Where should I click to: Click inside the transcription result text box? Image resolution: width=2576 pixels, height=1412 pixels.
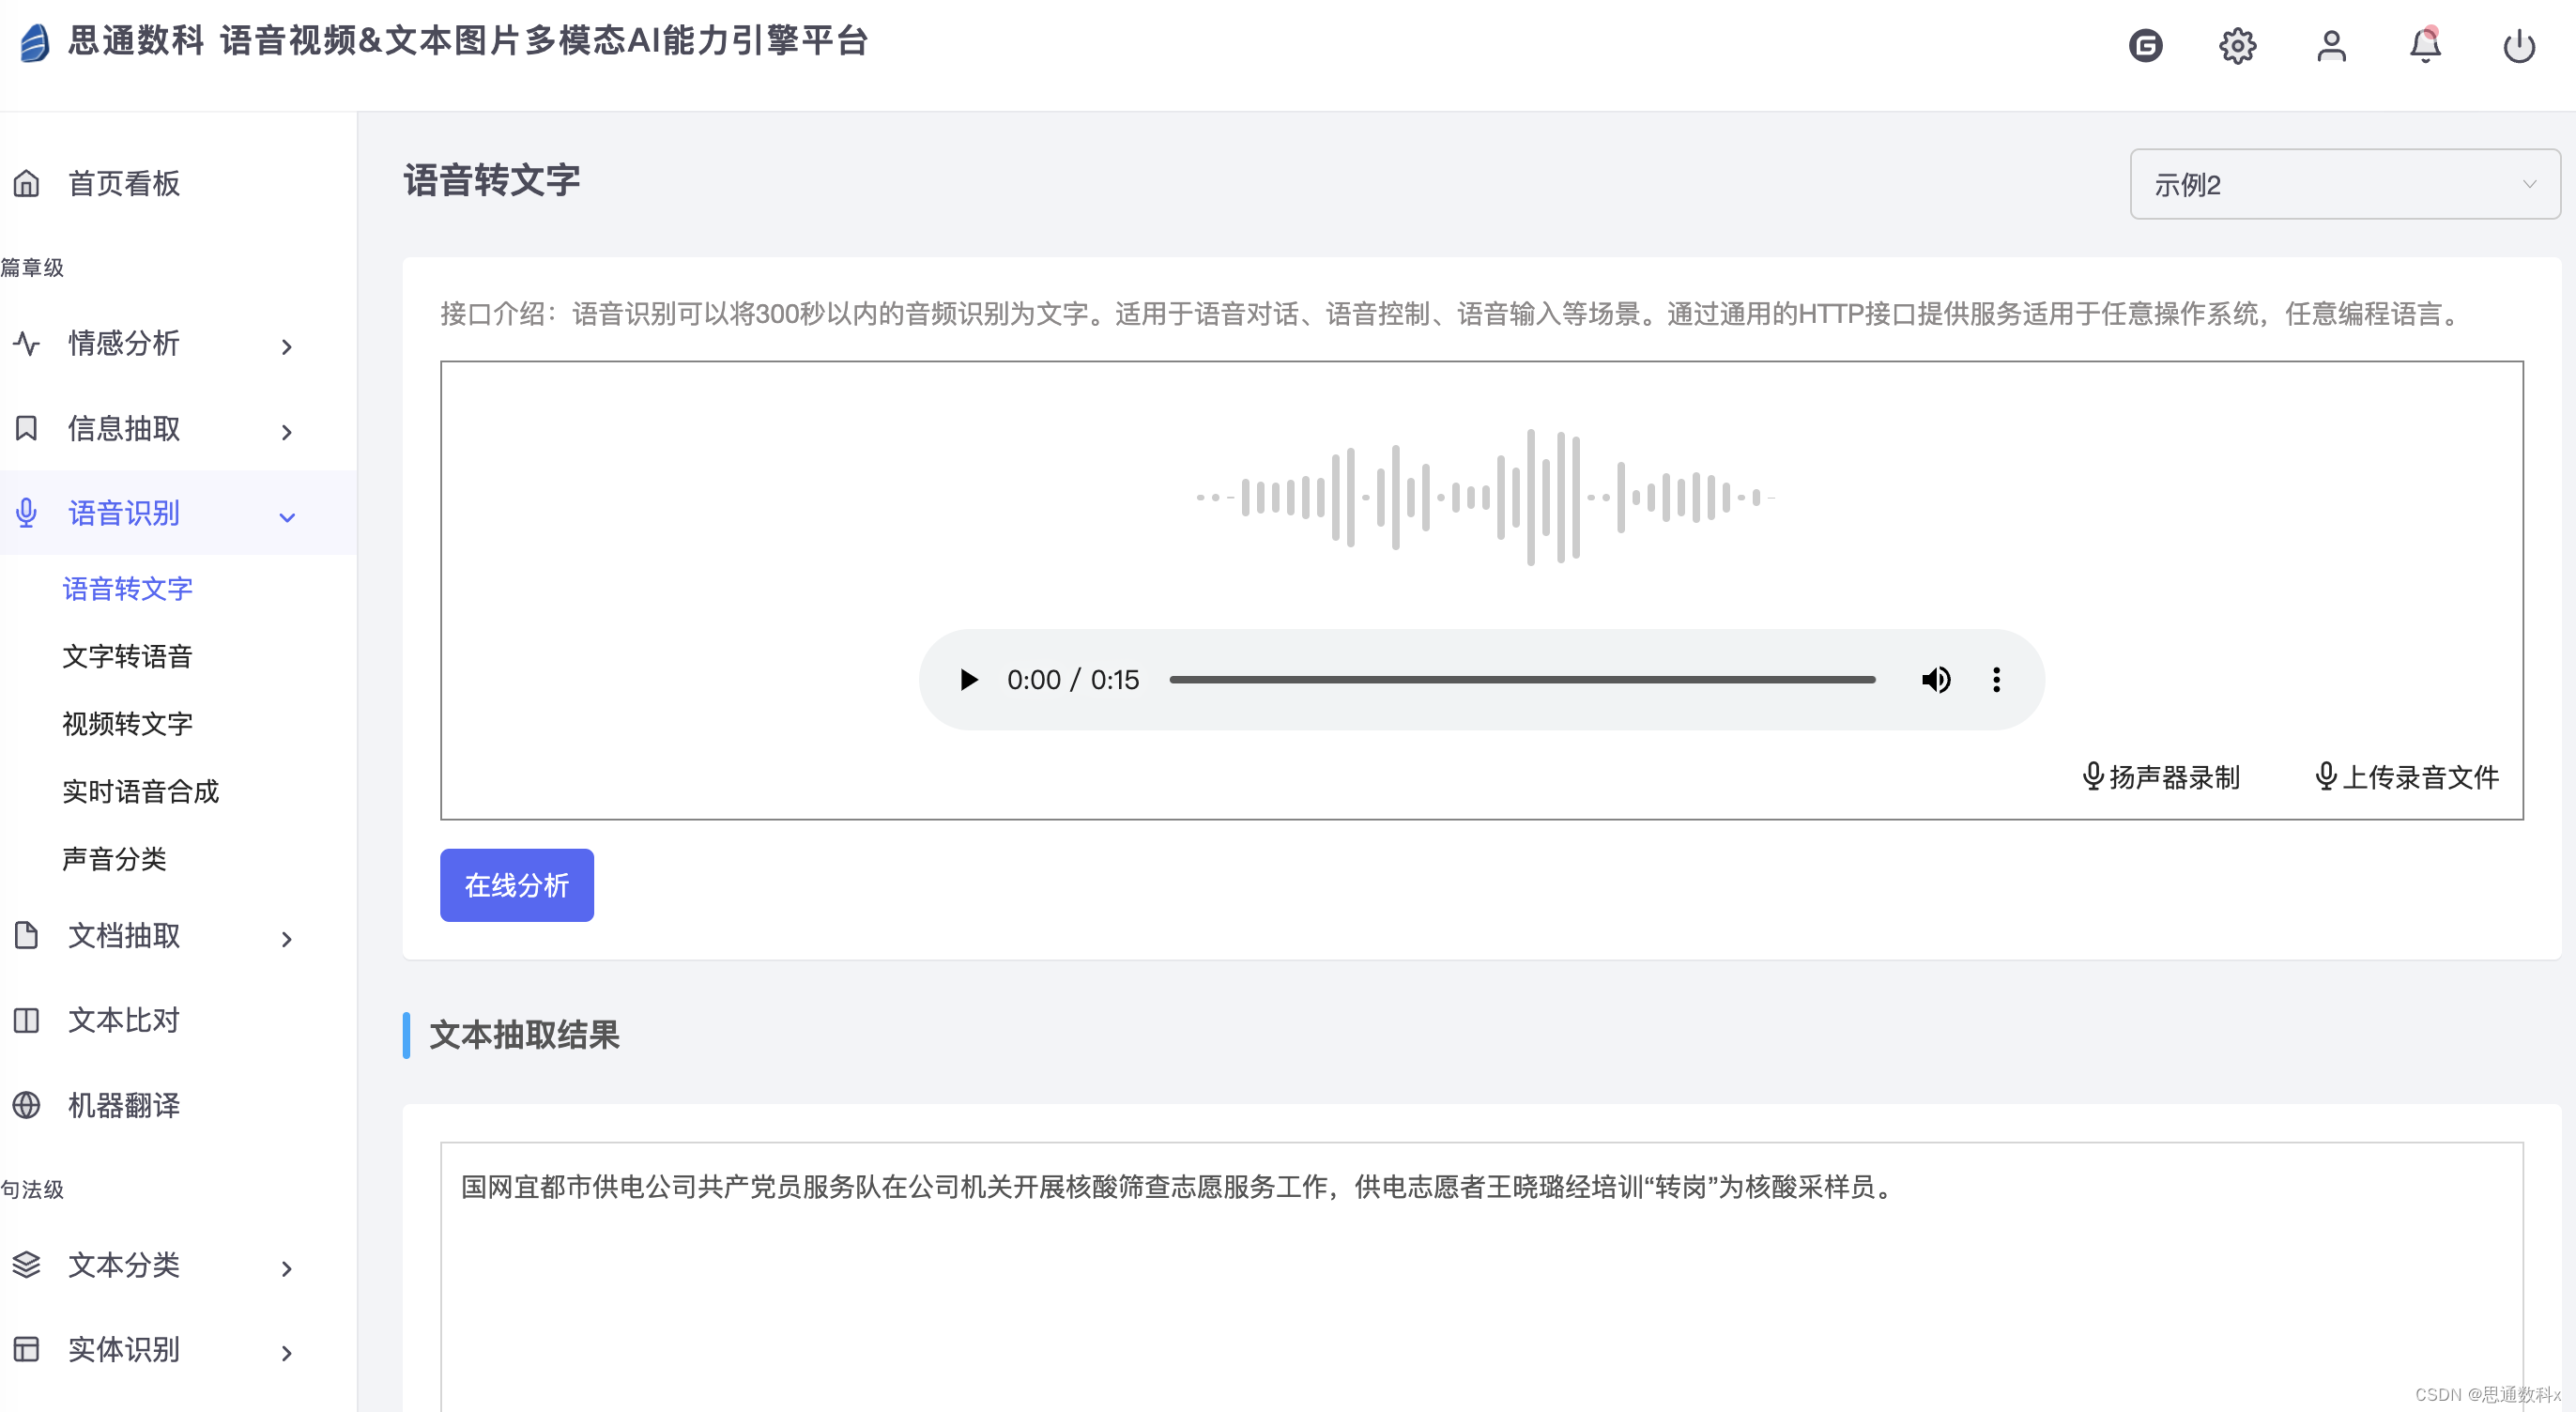point(1480,1290)
